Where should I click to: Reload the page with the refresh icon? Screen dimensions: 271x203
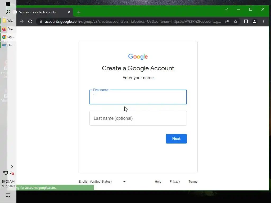(x=30, y=21)
